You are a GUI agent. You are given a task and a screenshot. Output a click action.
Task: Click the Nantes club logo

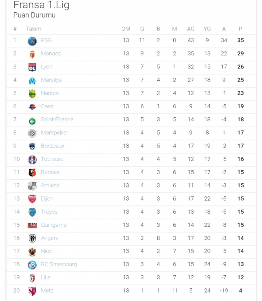click(32, 93)
